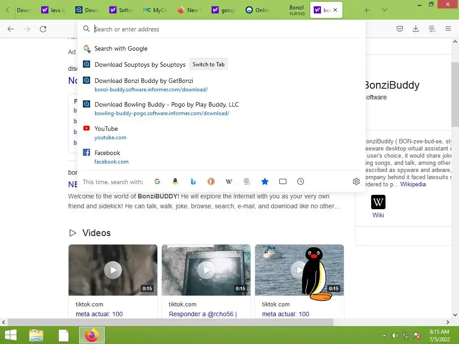Viewport: 459px width, 344px height.
Task: Click the volume speaker tray icon
Action: (x=395, y=335)
